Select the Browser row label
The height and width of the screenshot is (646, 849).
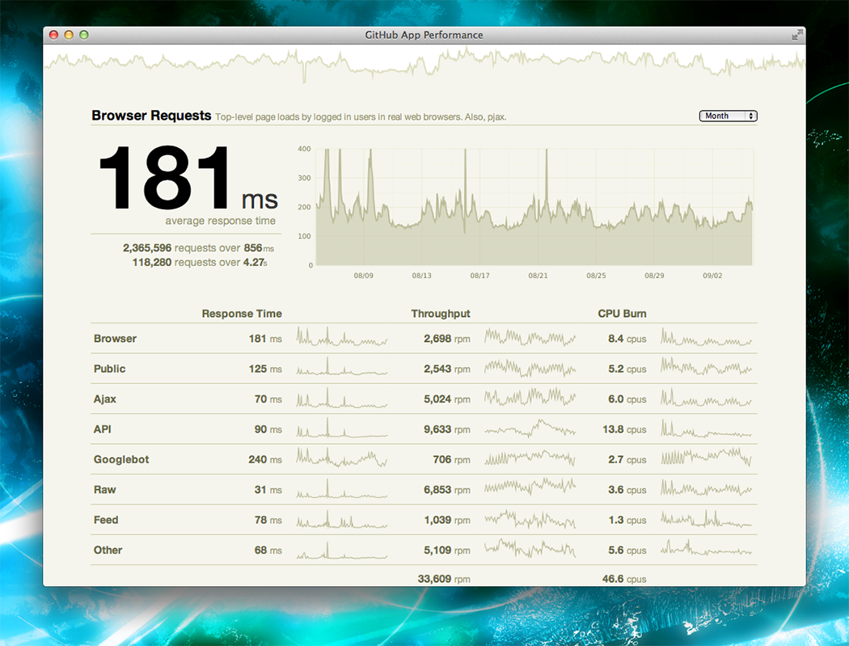115,339
